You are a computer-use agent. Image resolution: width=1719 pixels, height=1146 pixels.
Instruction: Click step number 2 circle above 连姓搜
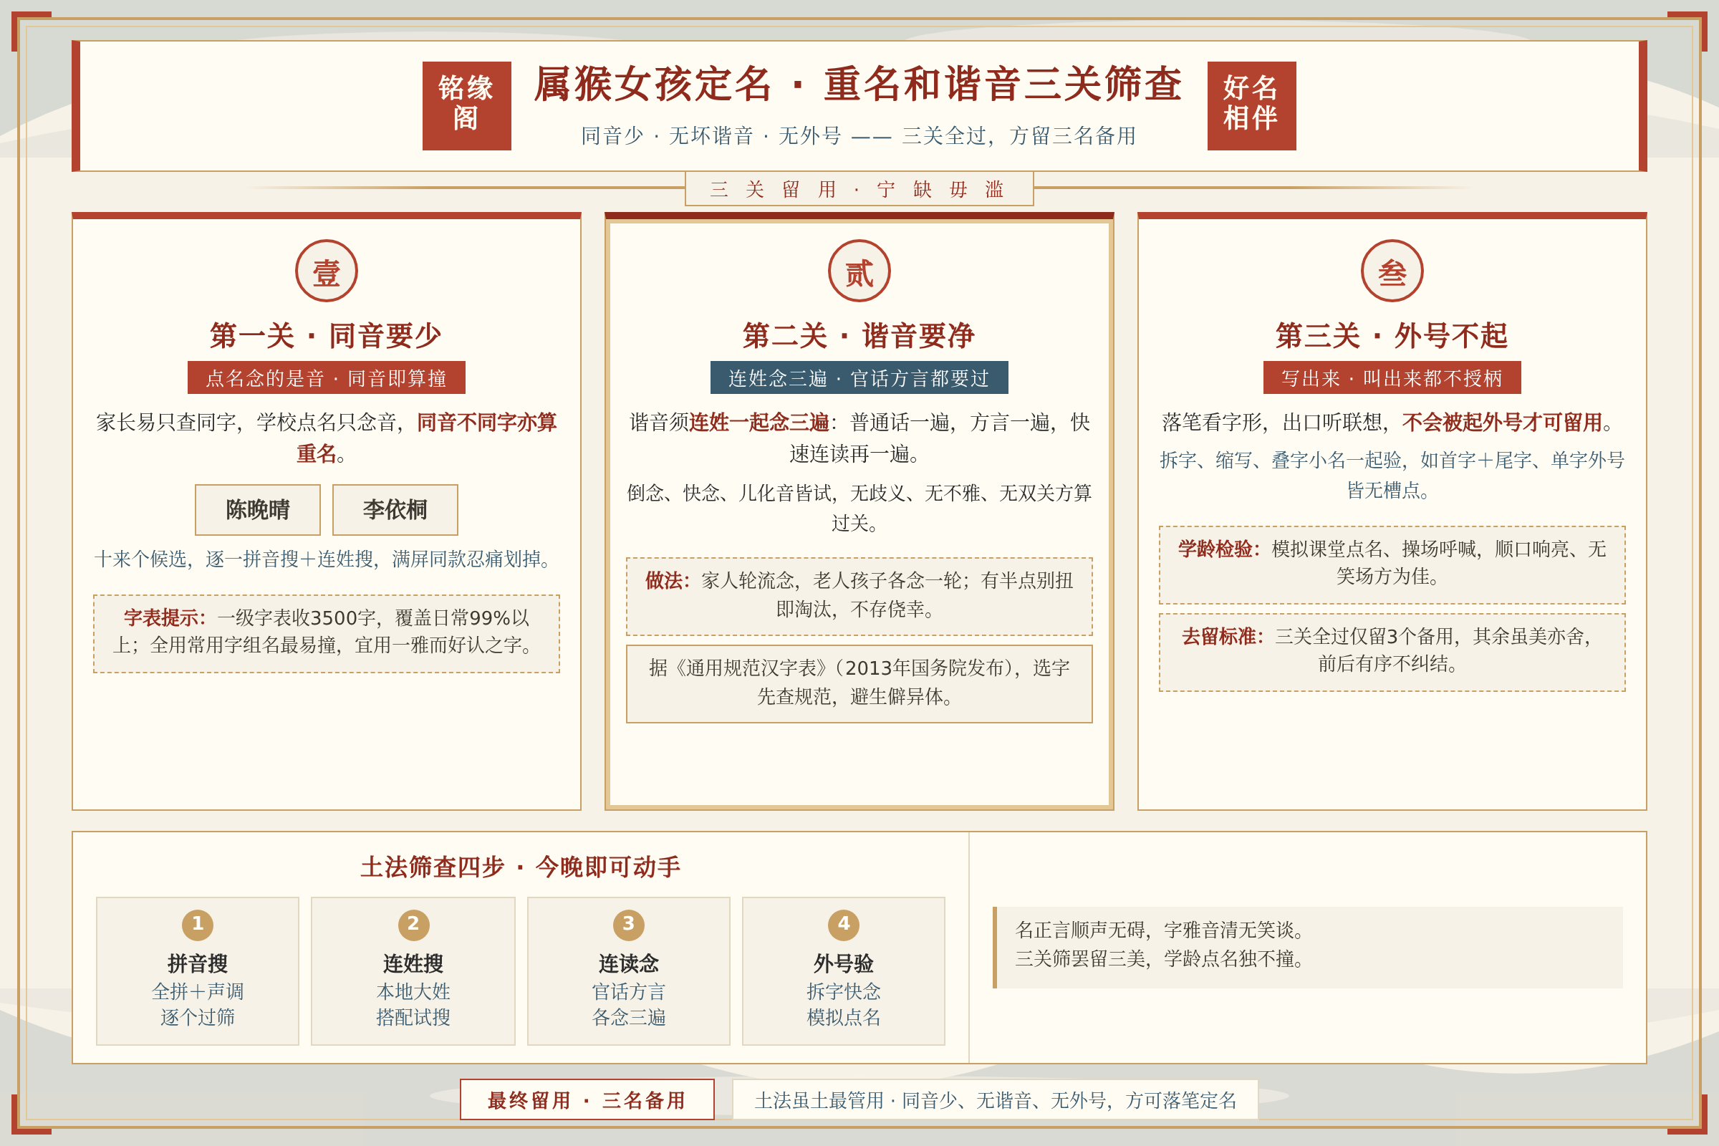413,925
